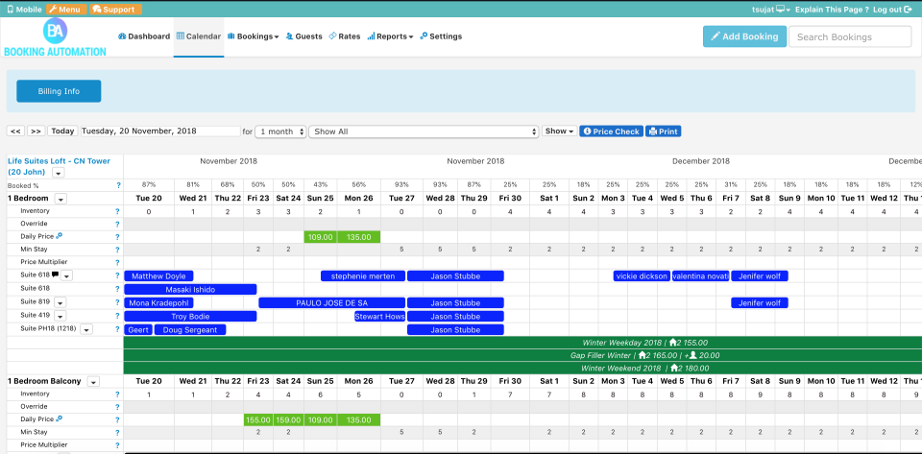
Task: Click help ? icon for 1 Bedroom Override
Action: click(117, 225)
